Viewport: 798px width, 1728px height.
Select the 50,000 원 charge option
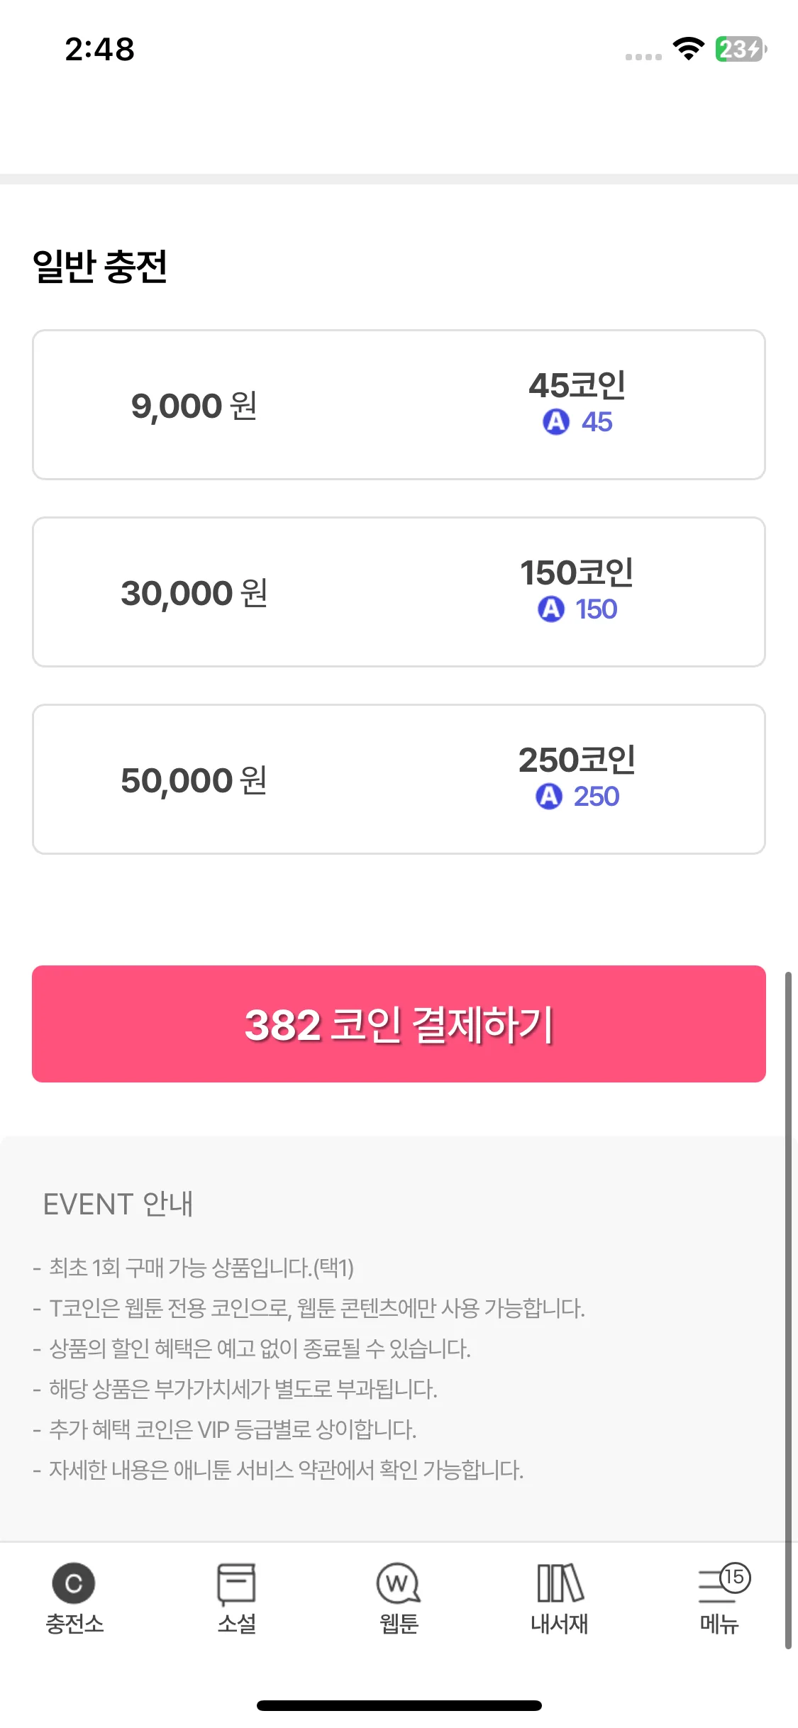pos(399,779)
